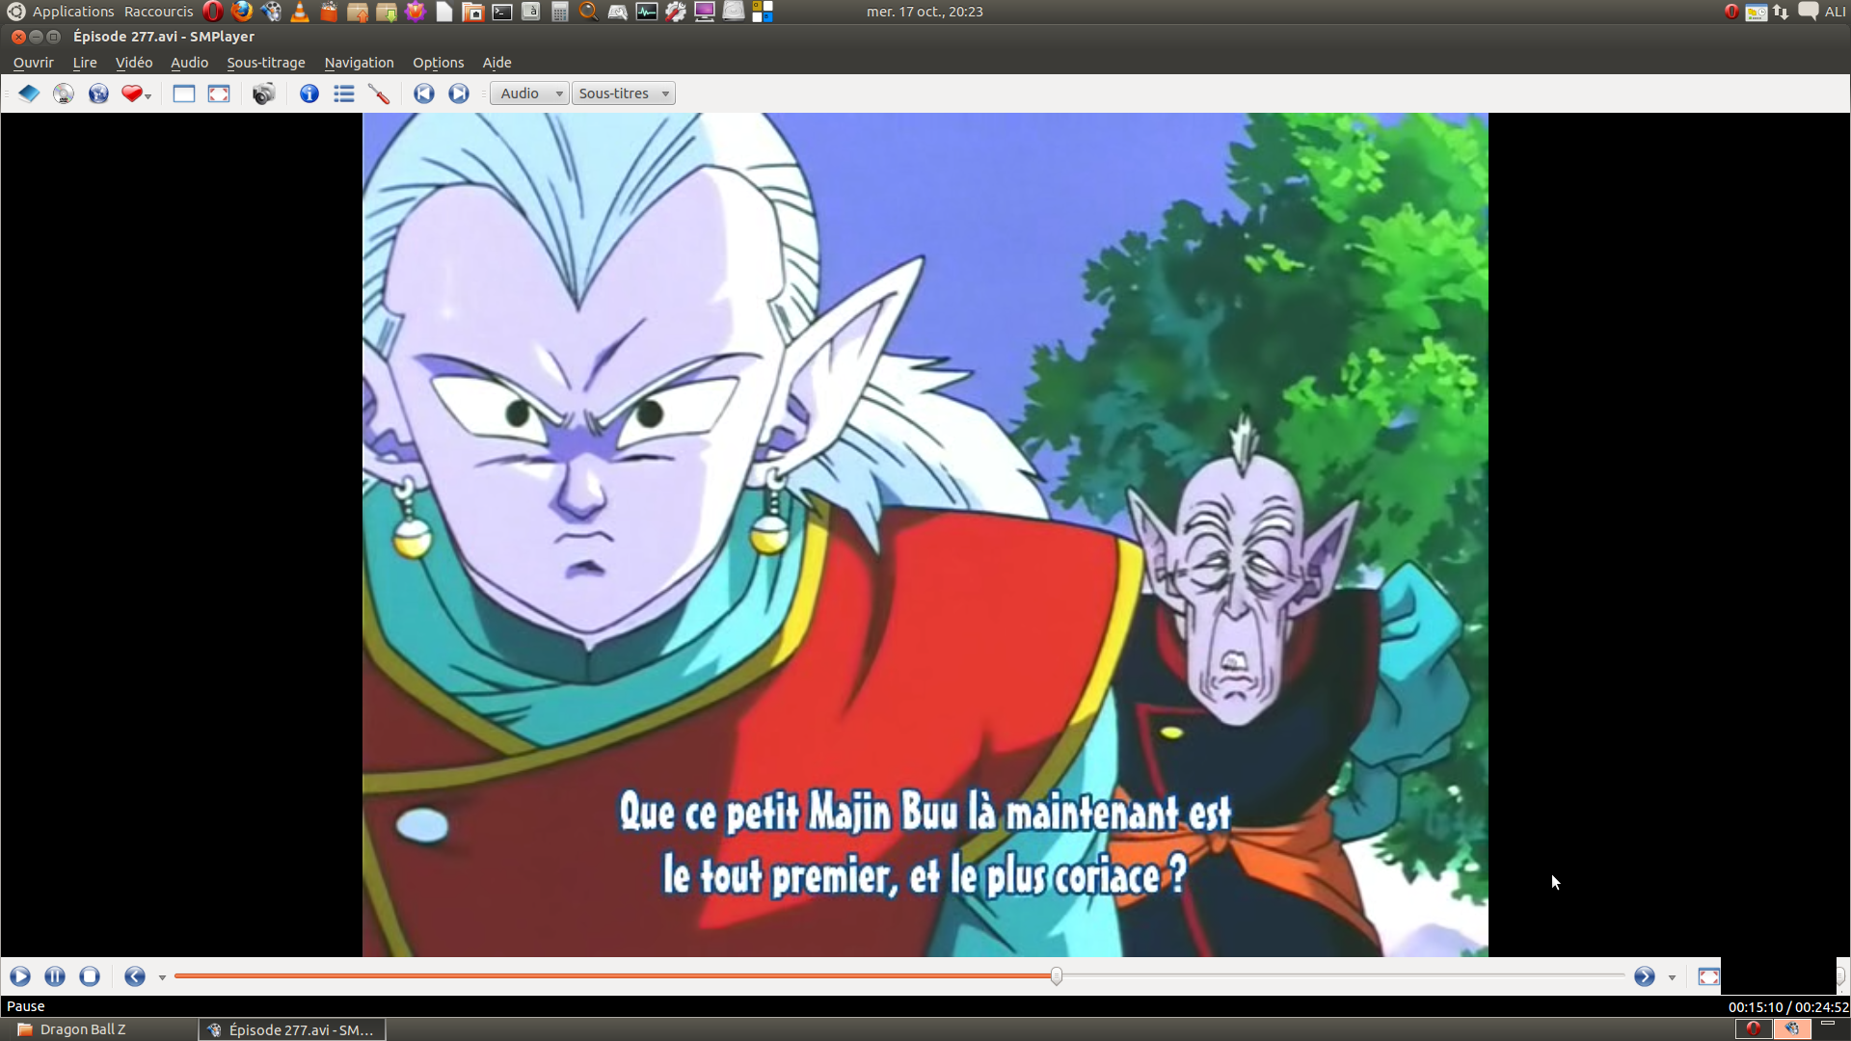
Task: Go to previous file in playlist
Action: click(424, 93)
